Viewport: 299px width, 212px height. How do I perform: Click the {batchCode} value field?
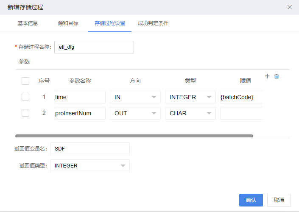241,97
